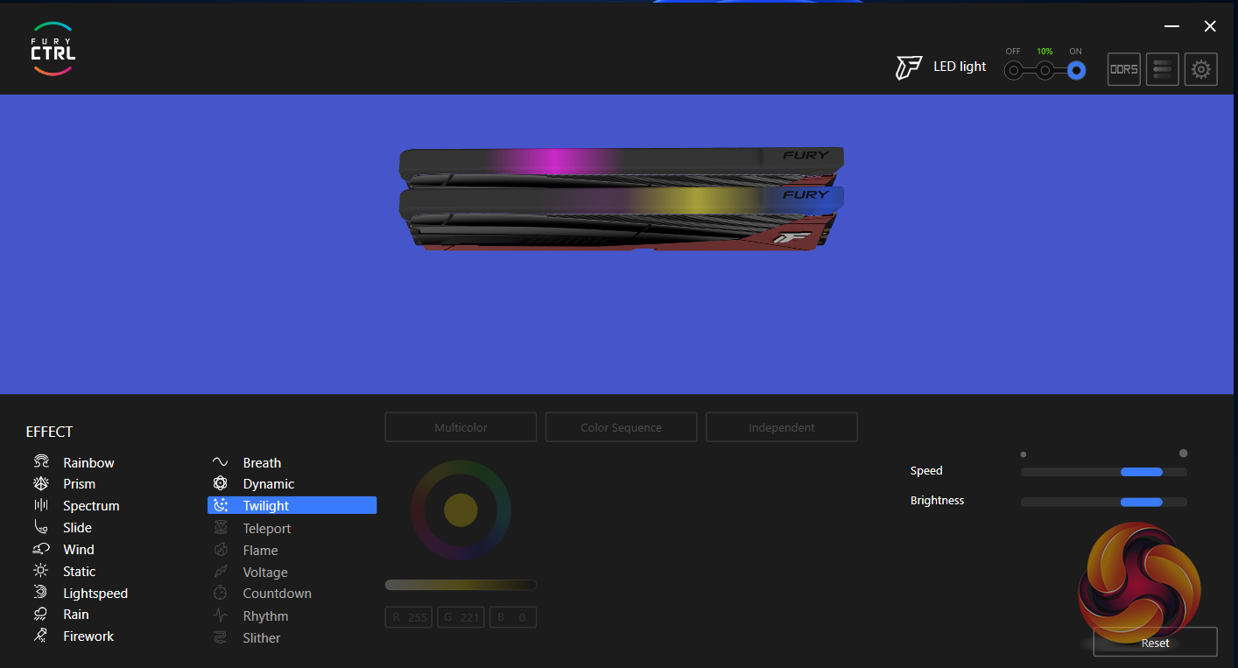Click the FURY CTRL logo
This screenshot has height=668, width=1238.
point(53,51)
